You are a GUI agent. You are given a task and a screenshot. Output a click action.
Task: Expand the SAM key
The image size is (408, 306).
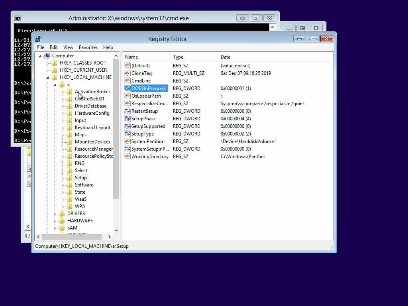(55, 228)
